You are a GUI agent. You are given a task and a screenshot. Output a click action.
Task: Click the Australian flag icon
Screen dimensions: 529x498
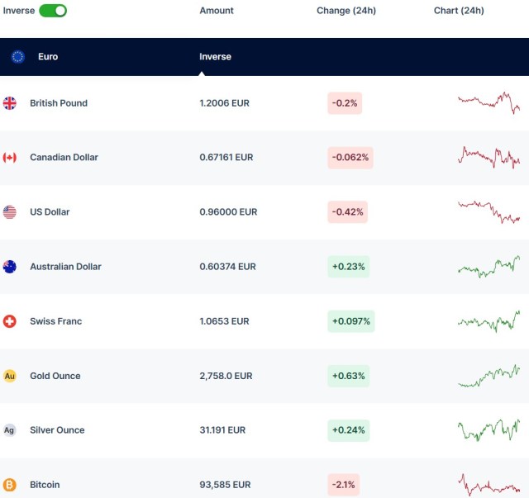tap(10, 267)
